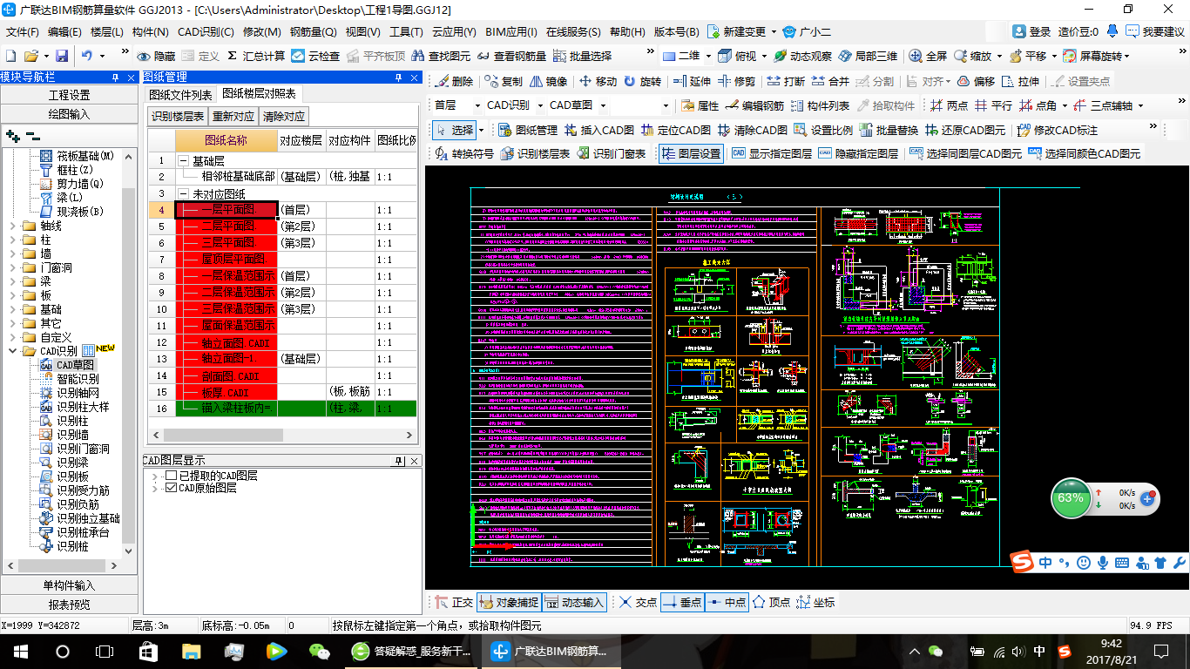Open 构件列表 component list
The height and width of the screenshot is (669, 1190).
pos(820,105)
